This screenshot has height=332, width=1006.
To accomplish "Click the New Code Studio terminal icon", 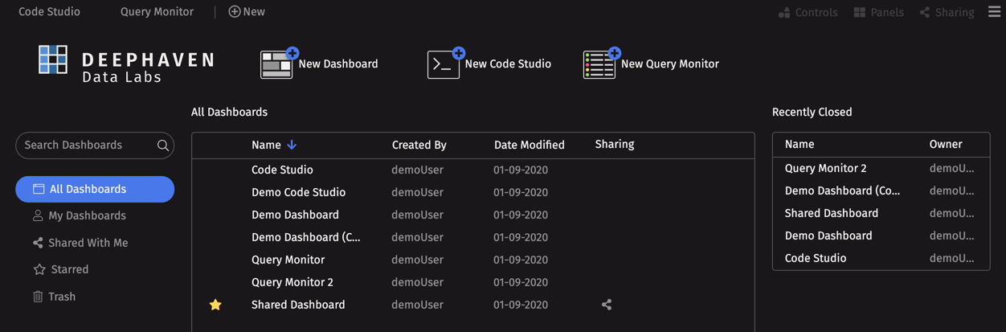I will [x=446, y=63].
